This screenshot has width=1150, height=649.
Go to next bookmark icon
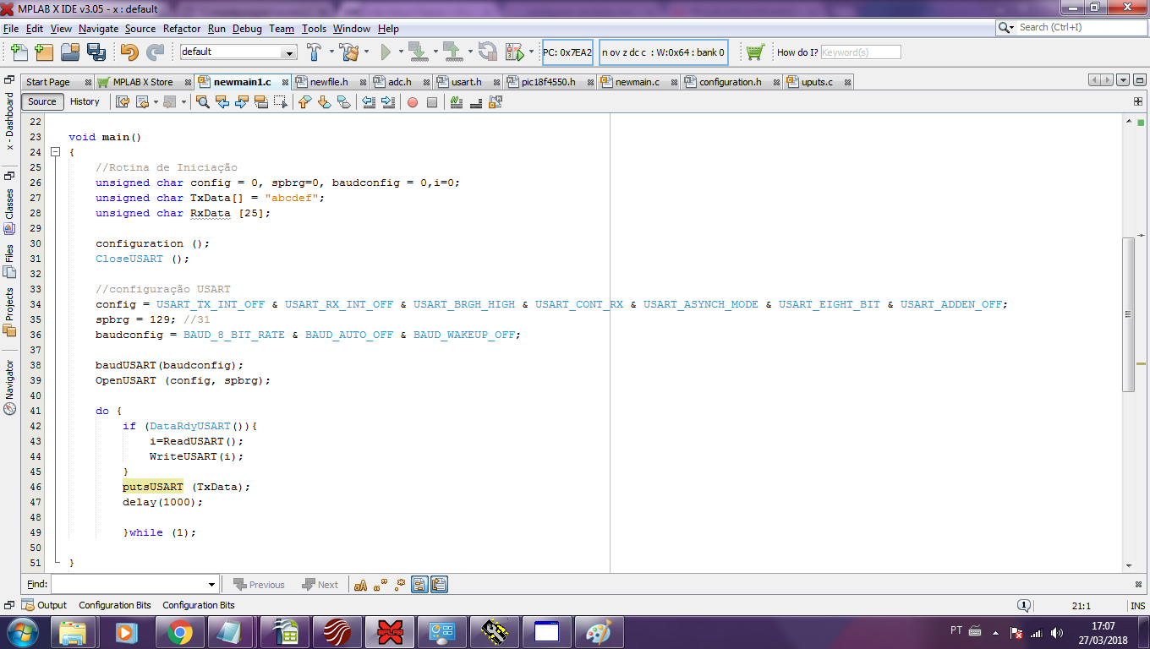324,102
